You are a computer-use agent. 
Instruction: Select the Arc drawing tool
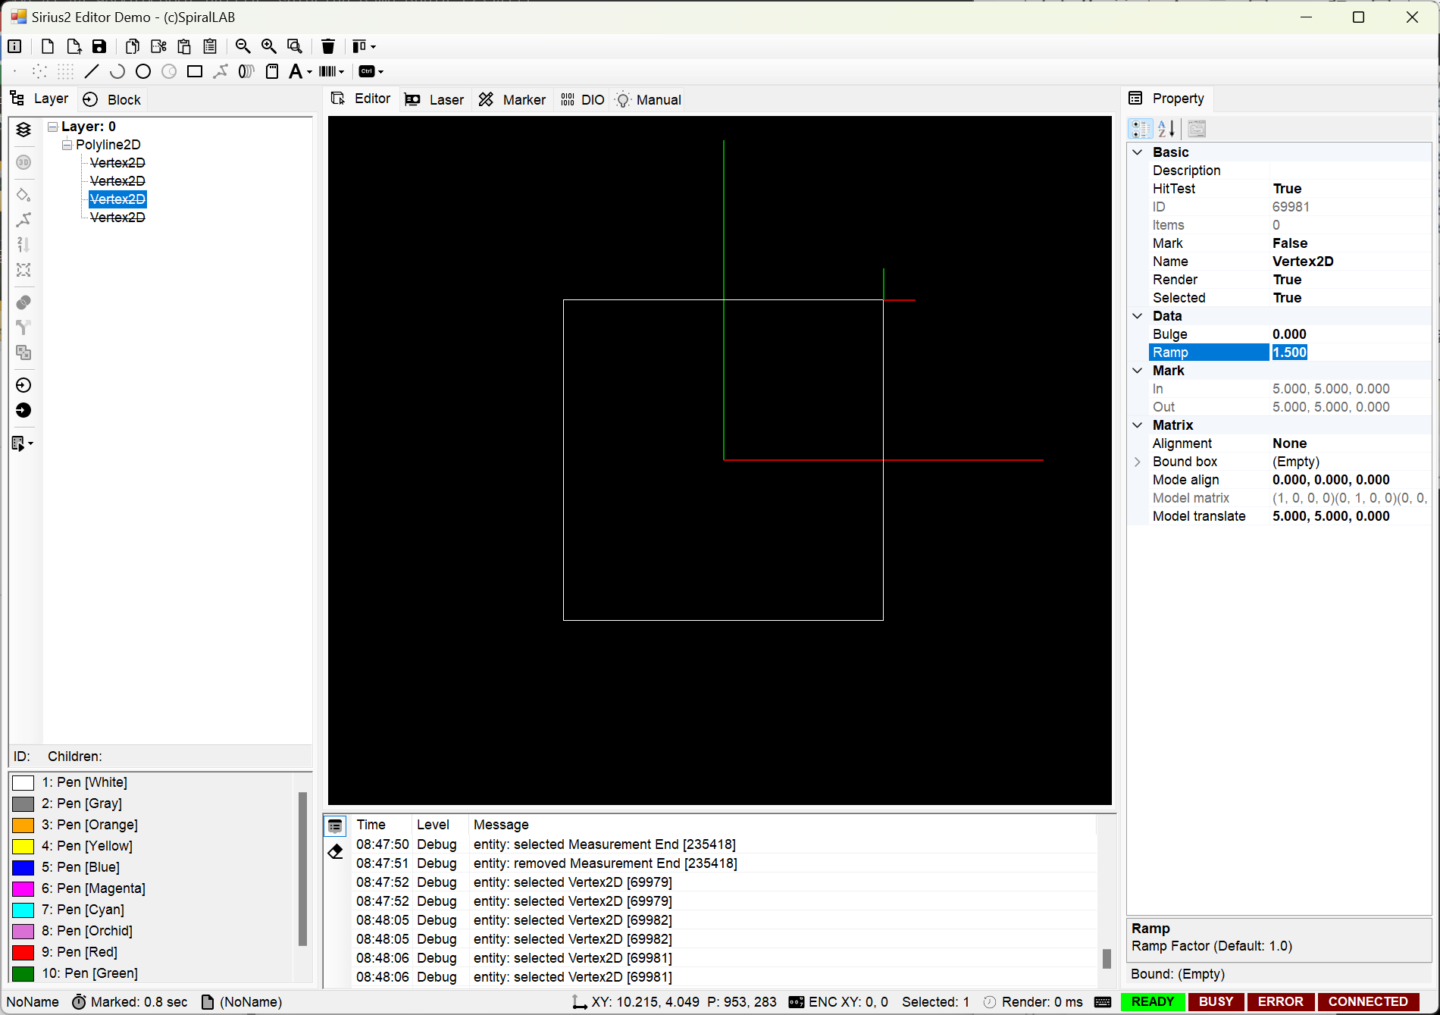[117, 71]
